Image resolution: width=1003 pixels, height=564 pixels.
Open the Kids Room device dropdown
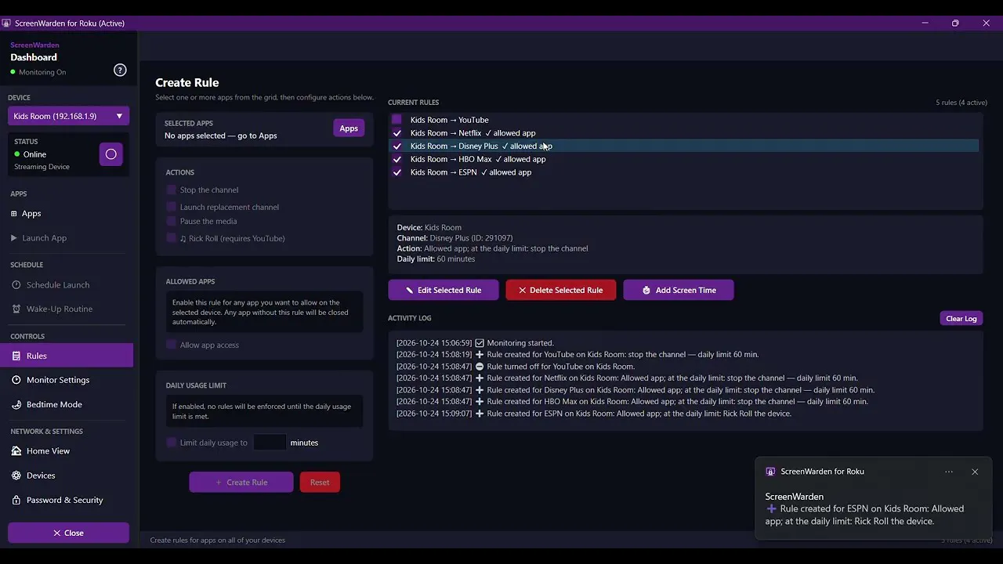click(x=69, y=116)
